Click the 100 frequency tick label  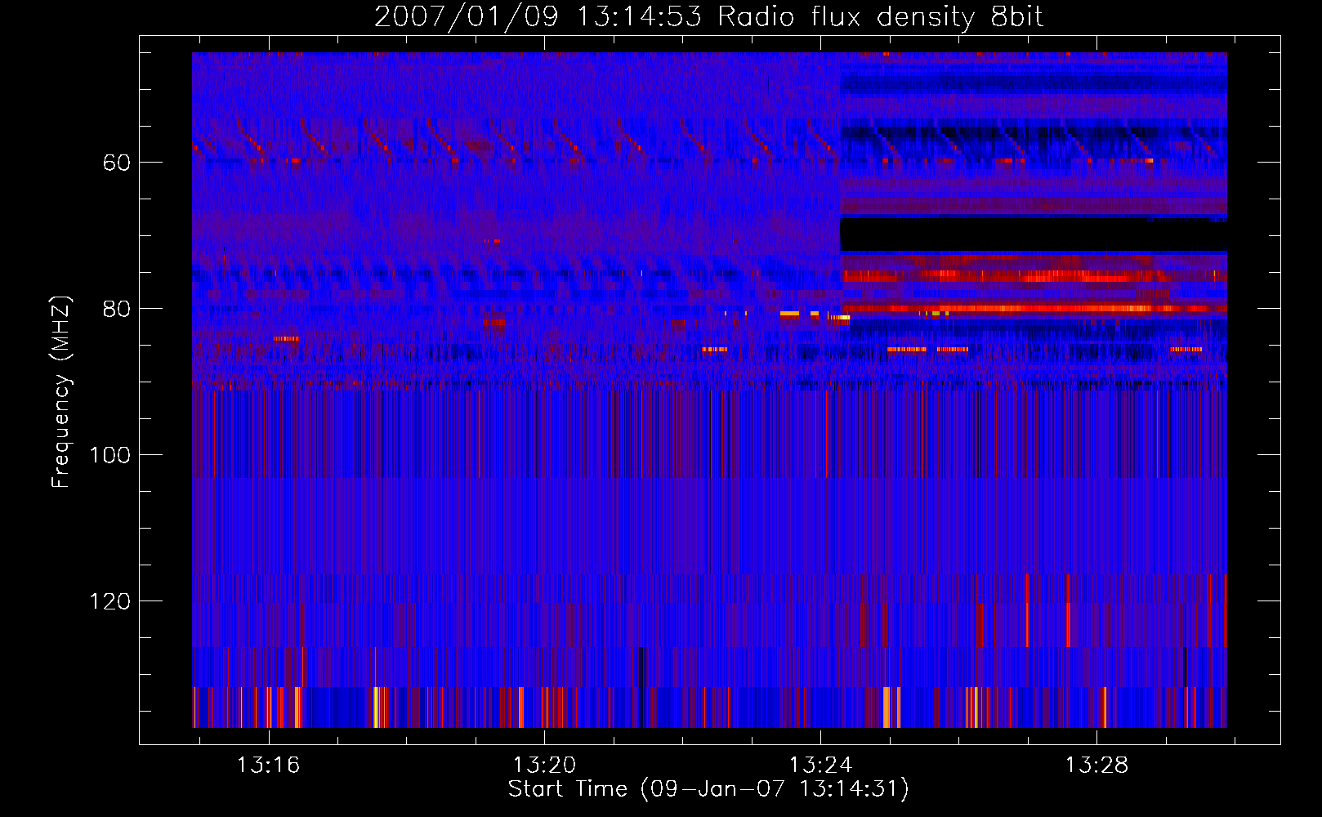[110, 455]
